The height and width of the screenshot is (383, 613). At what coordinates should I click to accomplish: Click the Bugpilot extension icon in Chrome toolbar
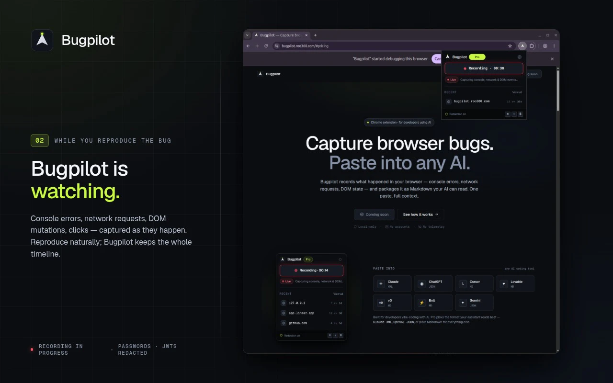(x=522, y=46)
